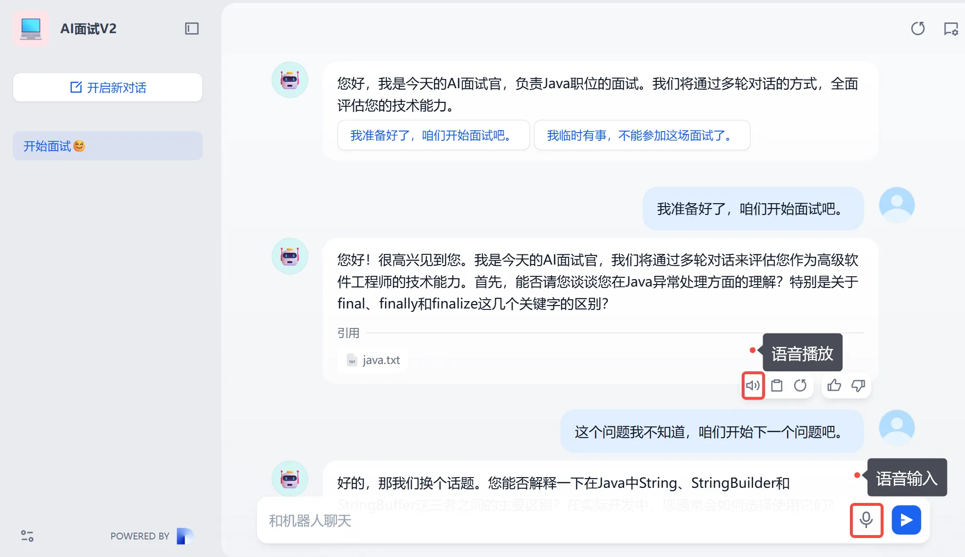
Task: Click the POWERED BY logo link
Action: [185, 536]
